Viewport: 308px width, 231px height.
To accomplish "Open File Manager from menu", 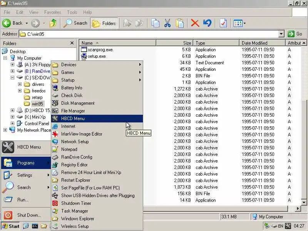I will pos(97,111).
